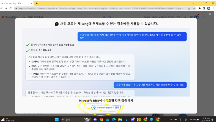The image size is (218, 122).
Task: Bookmark this page with the star icon
Action: pyautogui.click(x=194, y=8)
